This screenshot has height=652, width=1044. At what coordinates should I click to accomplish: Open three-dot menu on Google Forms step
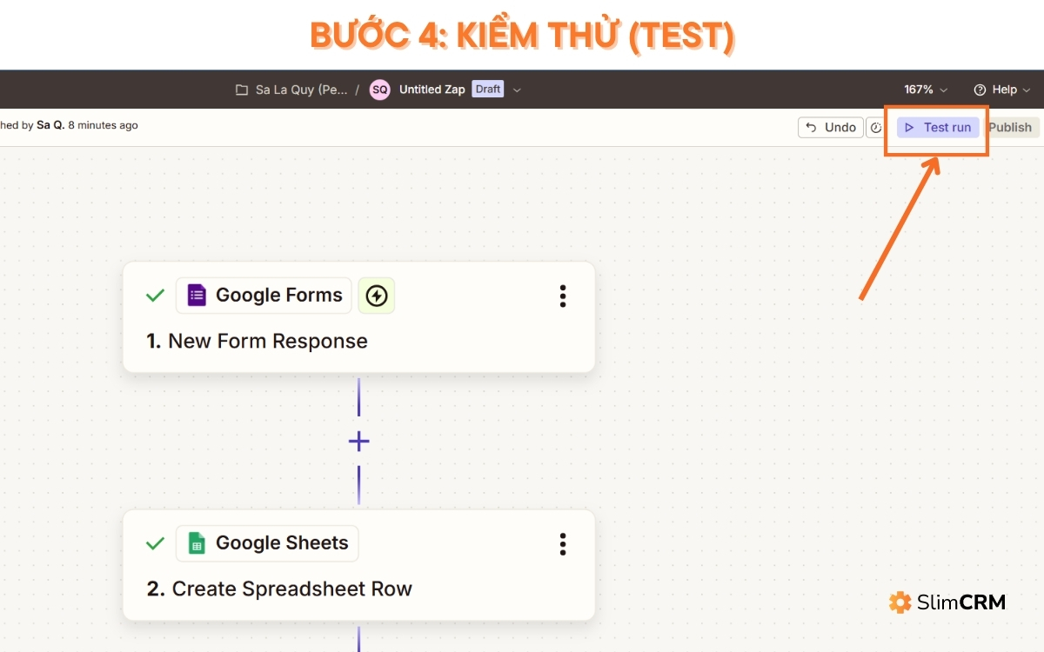[x=563, y=296]
